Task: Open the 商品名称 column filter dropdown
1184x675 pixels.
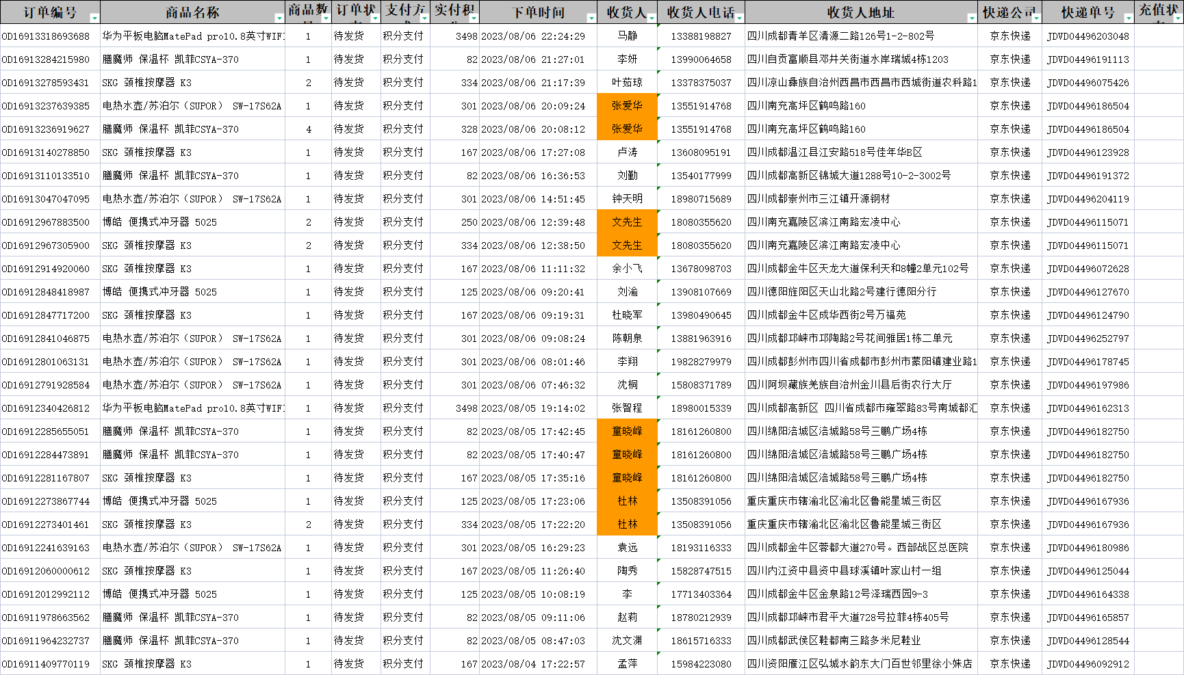Action: pos(279,18)
